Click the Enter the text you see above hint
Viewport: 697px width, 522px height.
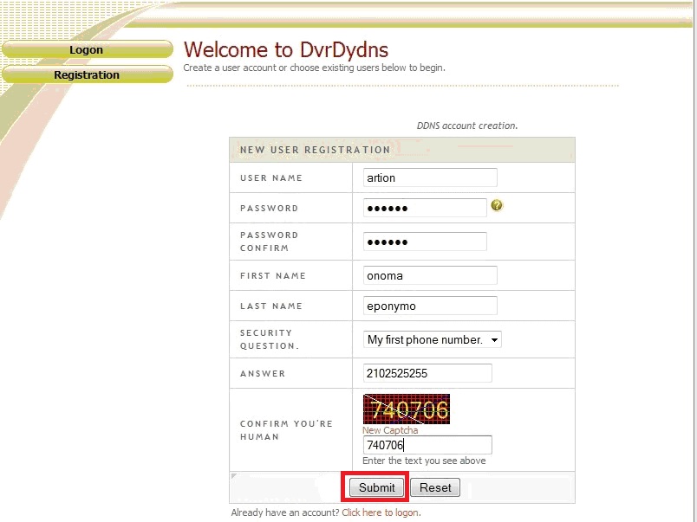click(424, 461)
